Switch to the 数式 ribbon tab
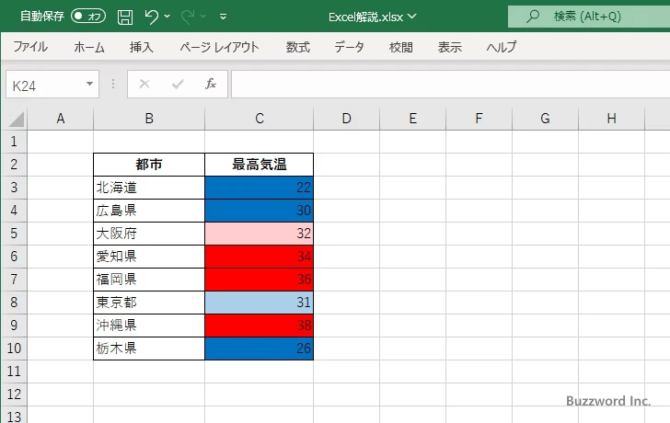 [298, 47]
